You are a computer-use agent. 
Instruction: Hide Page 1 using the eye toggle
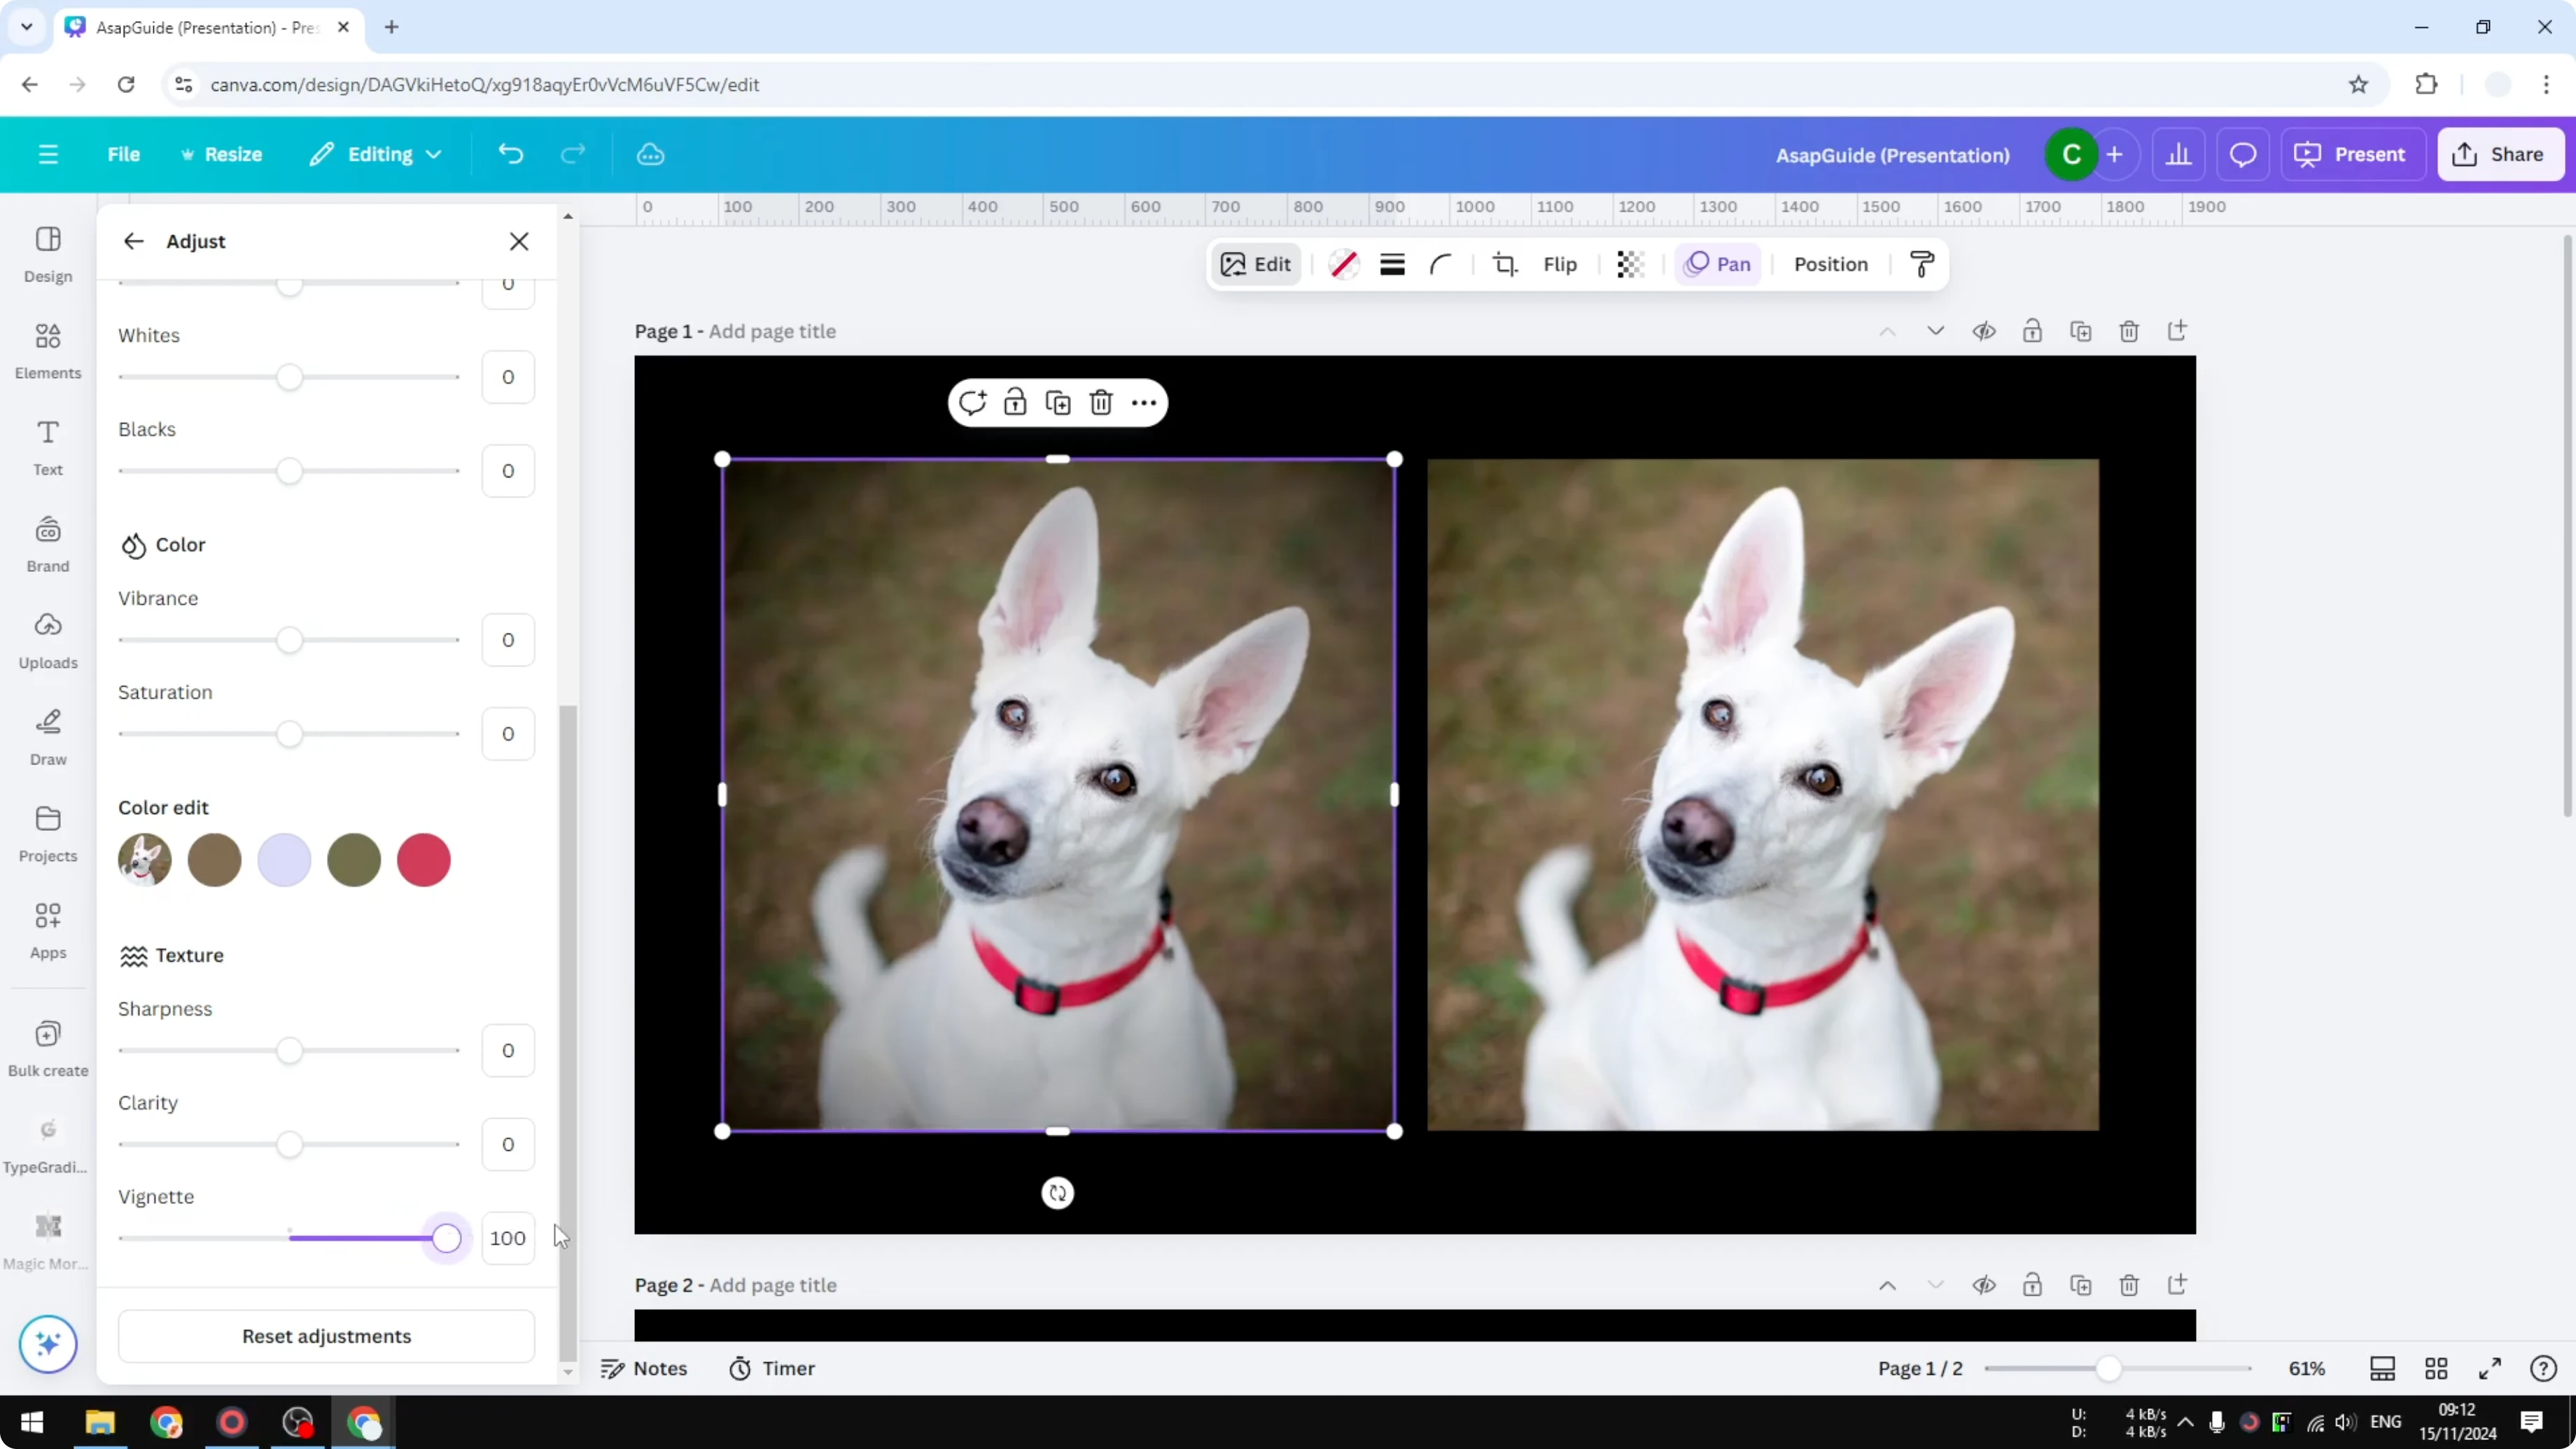1985,331
